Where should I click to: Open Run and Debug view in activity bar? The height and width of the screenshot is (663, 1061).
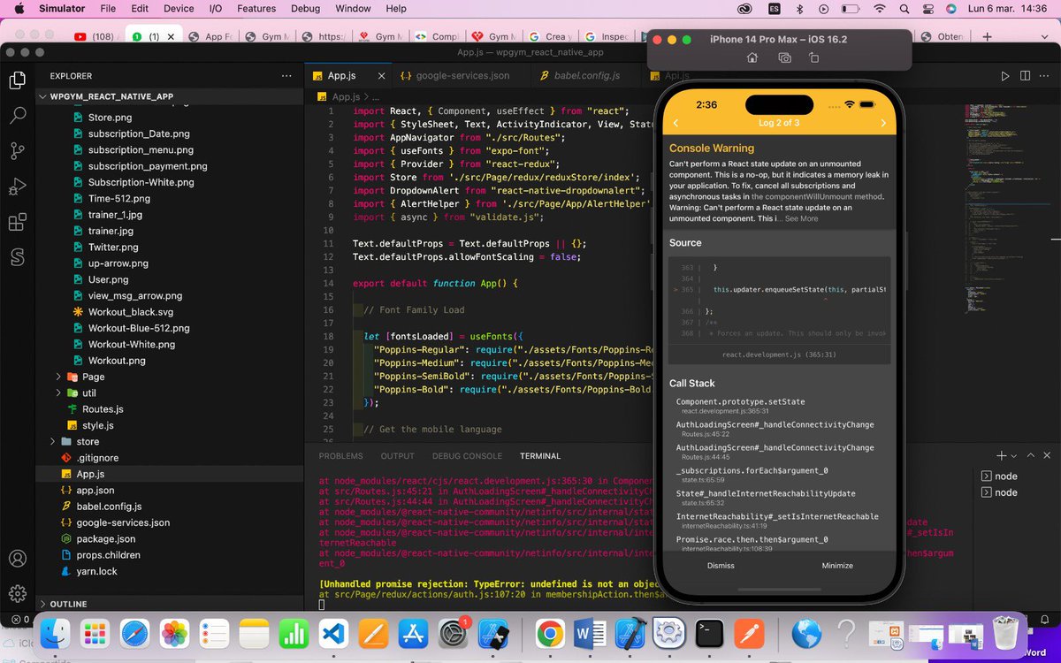pyautogui.click(x=17, y=187)
